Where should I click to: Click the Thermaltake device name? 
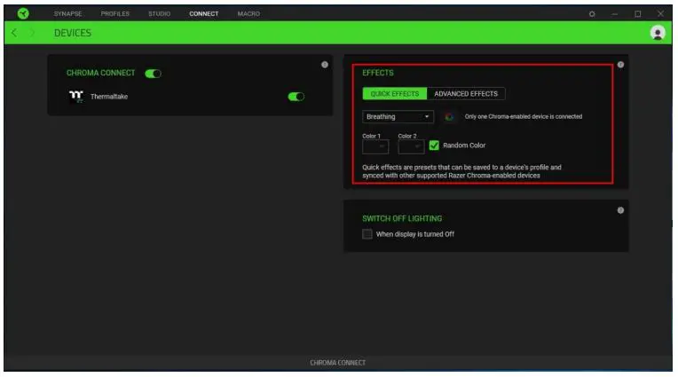click(x=109, y=97)
